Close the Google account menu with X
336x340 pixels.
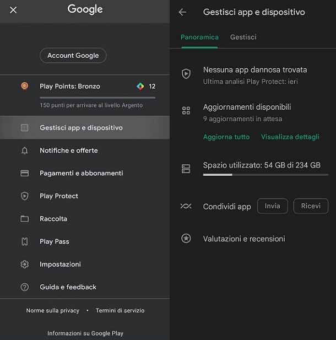pyautogui.click(x=13, y=10)
